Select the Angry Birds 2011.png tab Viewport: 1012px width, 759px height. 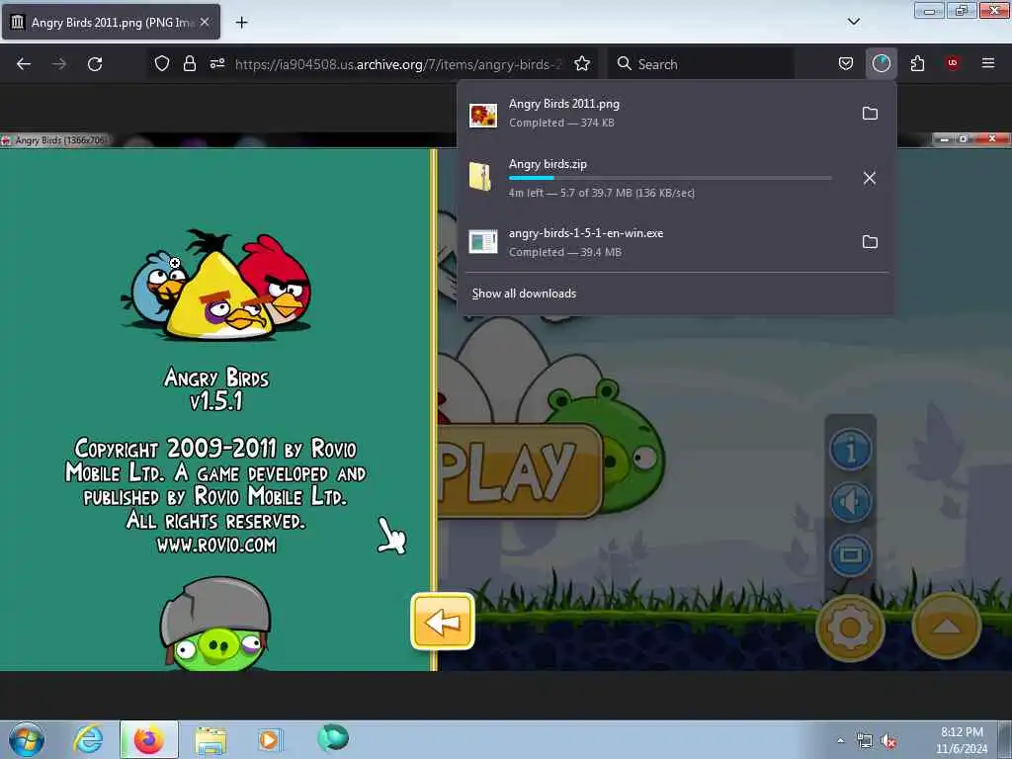(111, 23)
